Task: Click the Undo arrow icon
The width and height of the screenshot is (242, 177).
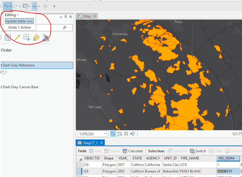Action: [6, 6]
